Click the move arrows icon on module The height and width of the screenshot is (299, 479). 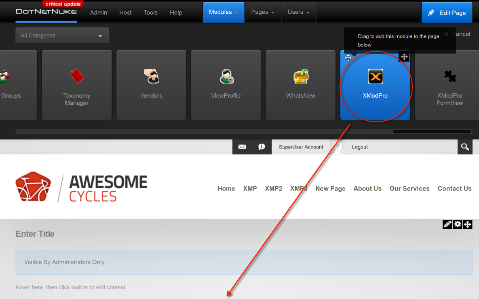[x=467, y=225]
